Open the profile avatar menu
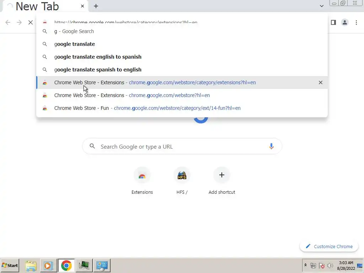364x273 pixels. (x=345, y=22)
